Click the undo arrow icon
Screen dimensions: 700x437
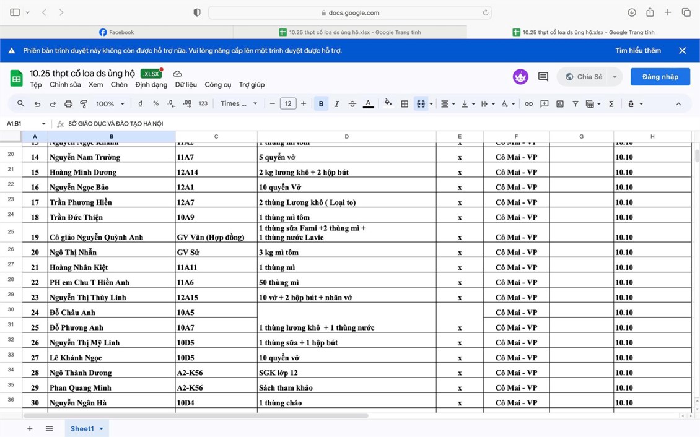[37, 104]
